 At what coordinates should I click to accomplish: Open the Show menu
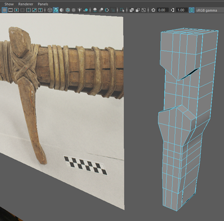pyautogui.click(x=9, y=4)
